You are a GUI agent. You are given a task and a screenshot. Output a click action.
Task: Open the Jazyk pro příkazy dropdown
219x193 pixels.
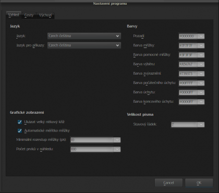click(84, 45)
